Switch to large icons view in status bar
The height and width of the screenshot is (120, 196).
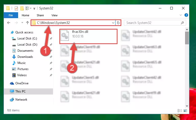coord(185,111)
